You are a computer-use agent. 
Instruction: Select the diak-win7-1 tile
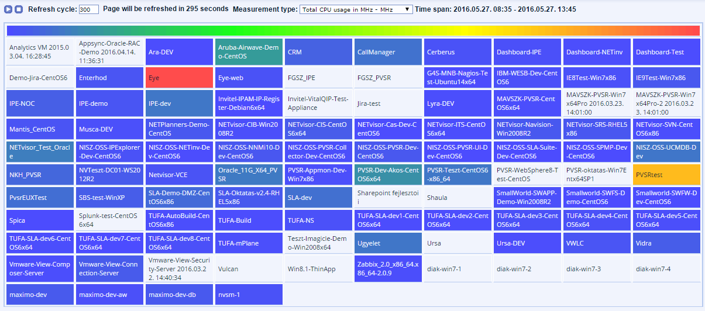pos(457,269)
